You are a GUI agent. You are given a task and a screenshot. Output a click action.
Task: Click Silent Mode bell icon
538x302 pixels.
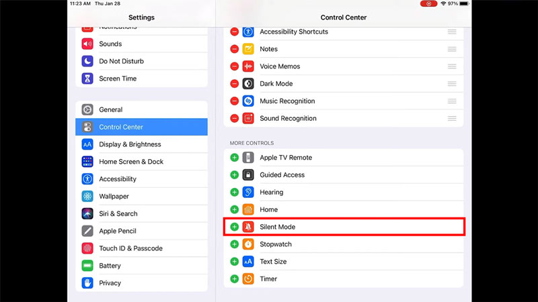click(248, 227)
